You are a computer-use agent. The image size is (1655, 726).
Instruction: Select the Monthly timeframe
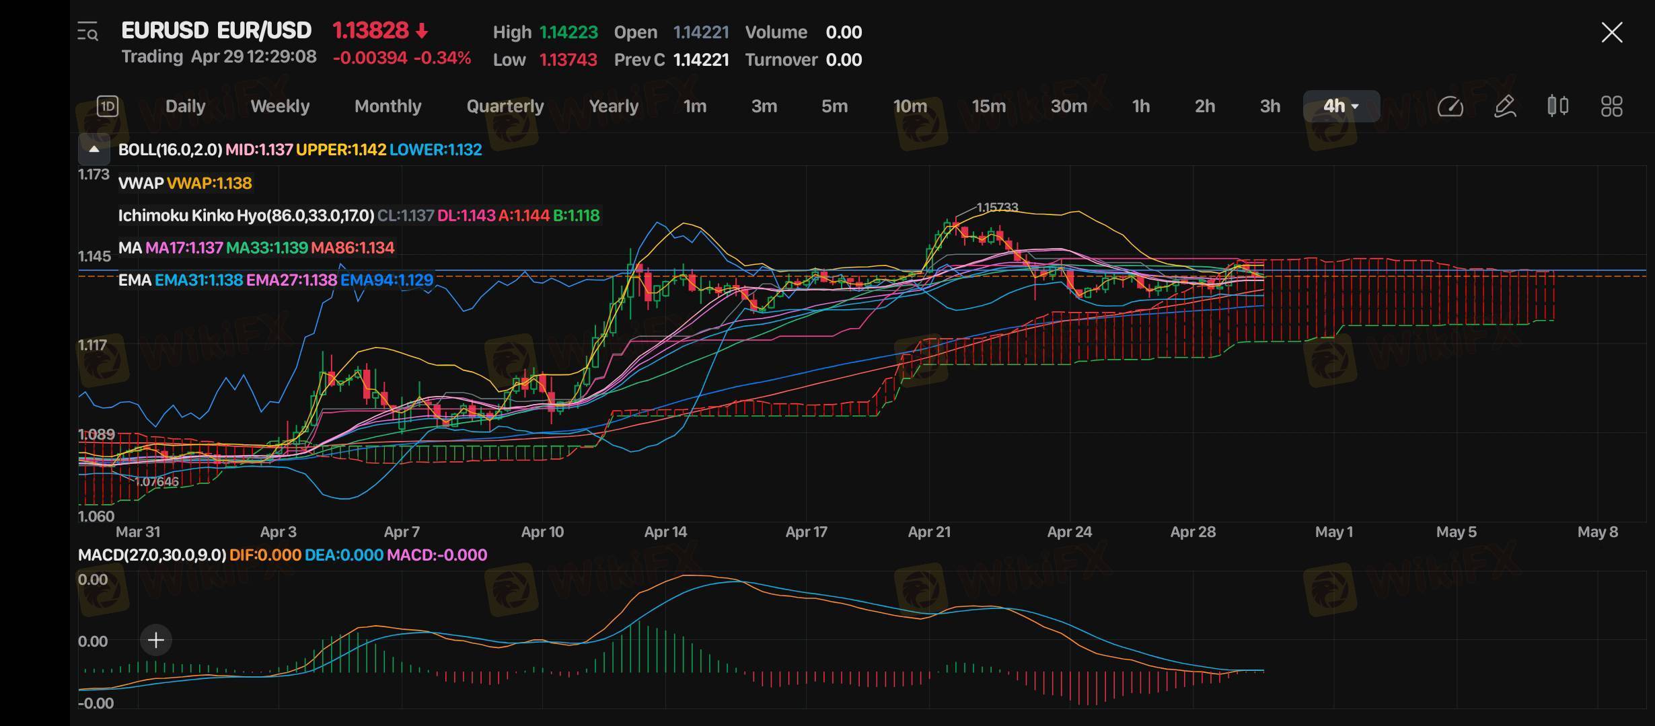(388, 106)
